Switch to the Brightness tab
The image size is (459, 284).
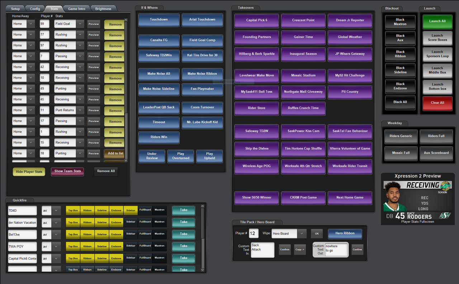point(103,9)
